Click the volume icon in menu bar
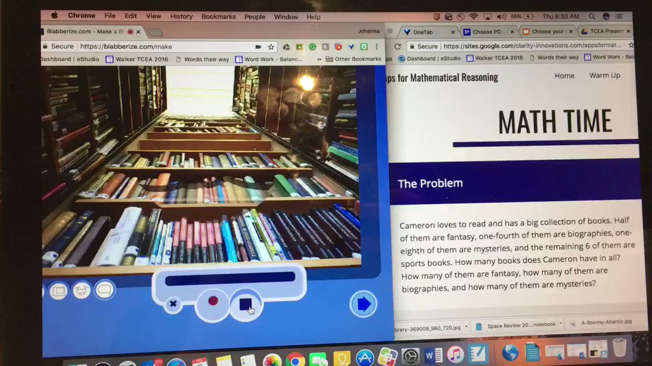The image size is (652, 366). (x=501, y=17)
